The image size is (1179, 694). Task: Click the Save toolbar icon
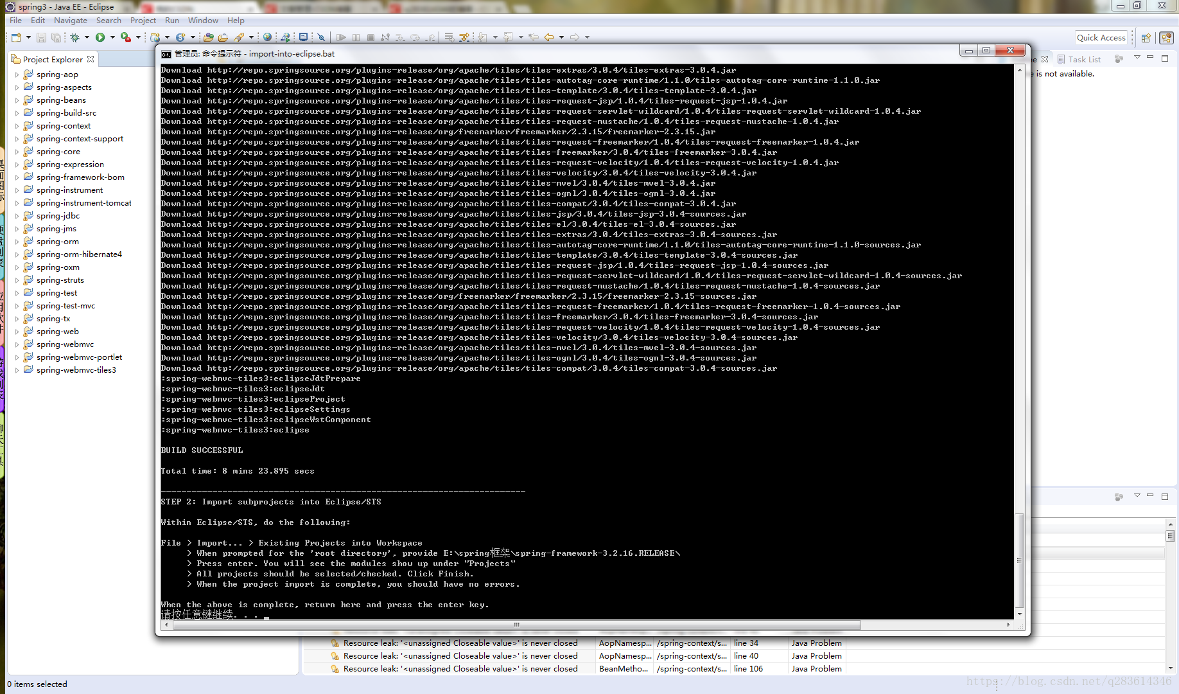coord(41,37)
